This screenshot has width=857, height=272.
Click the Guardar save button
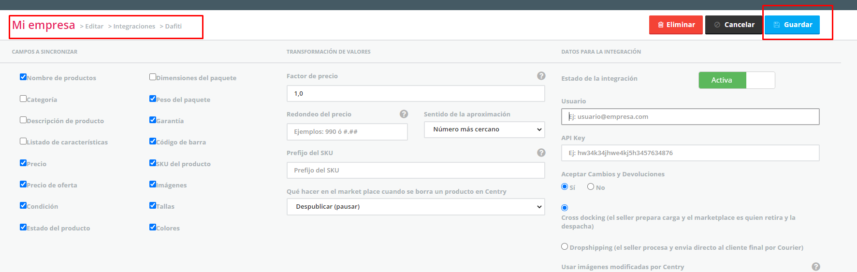tap(792, 25)
